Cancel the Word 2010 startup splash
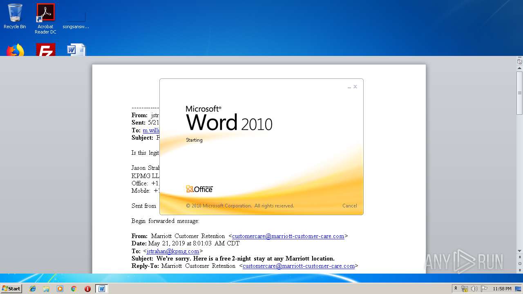Viewport: 523px width, 294px height. [x=349, y=206]
